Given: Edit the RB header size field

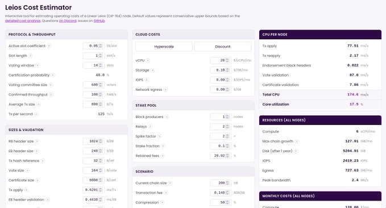Looking at the screenshot, I should coord(94,142).
